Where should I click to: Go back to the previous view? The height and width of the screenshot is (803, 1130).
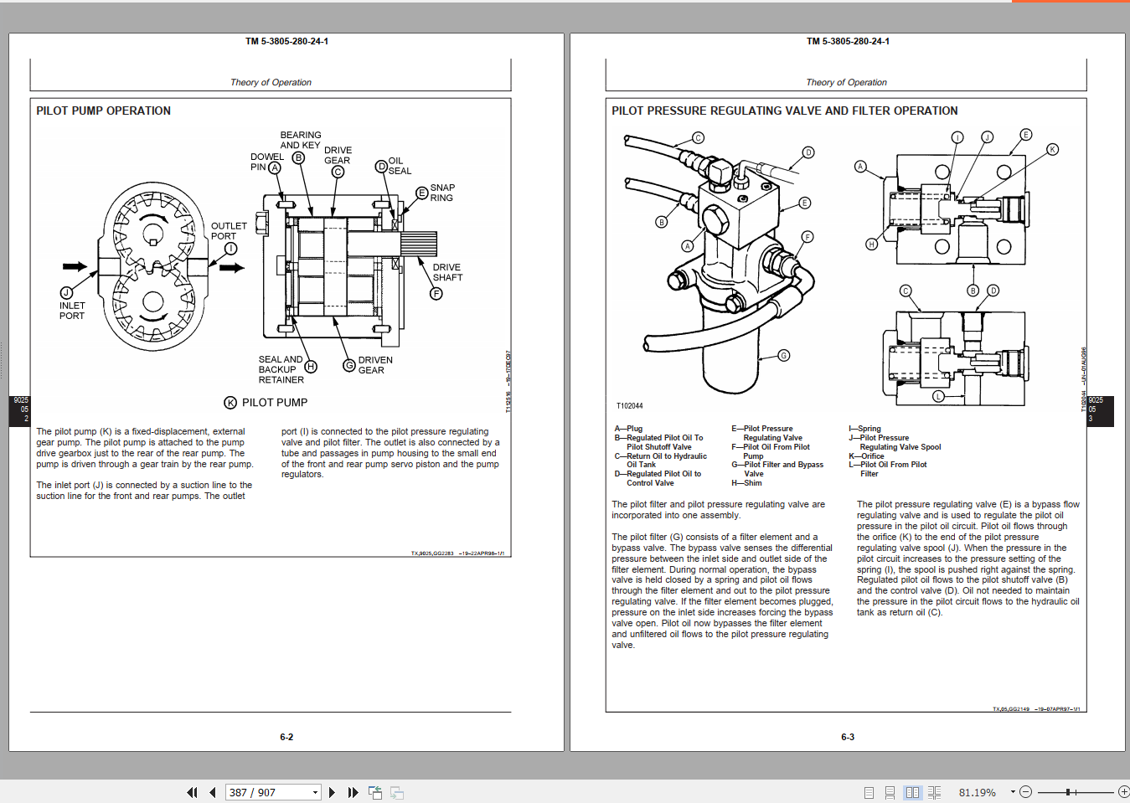pyautogui.click(x=374, y=792)
